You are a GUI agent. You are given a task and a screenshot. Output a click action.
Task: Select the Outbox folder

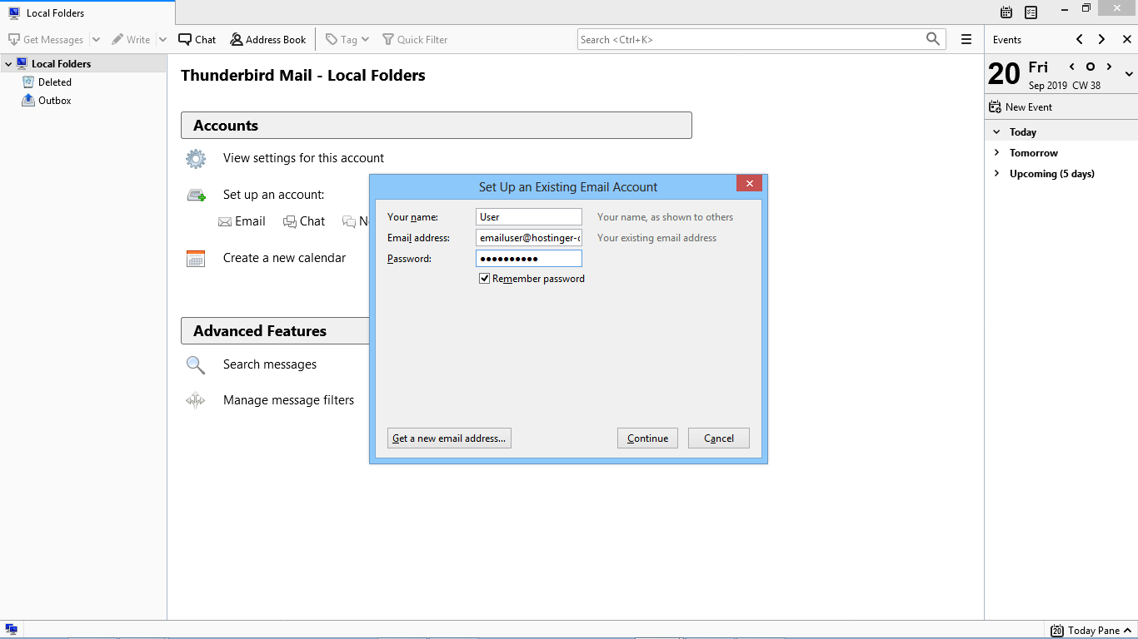tap(54, 101)
